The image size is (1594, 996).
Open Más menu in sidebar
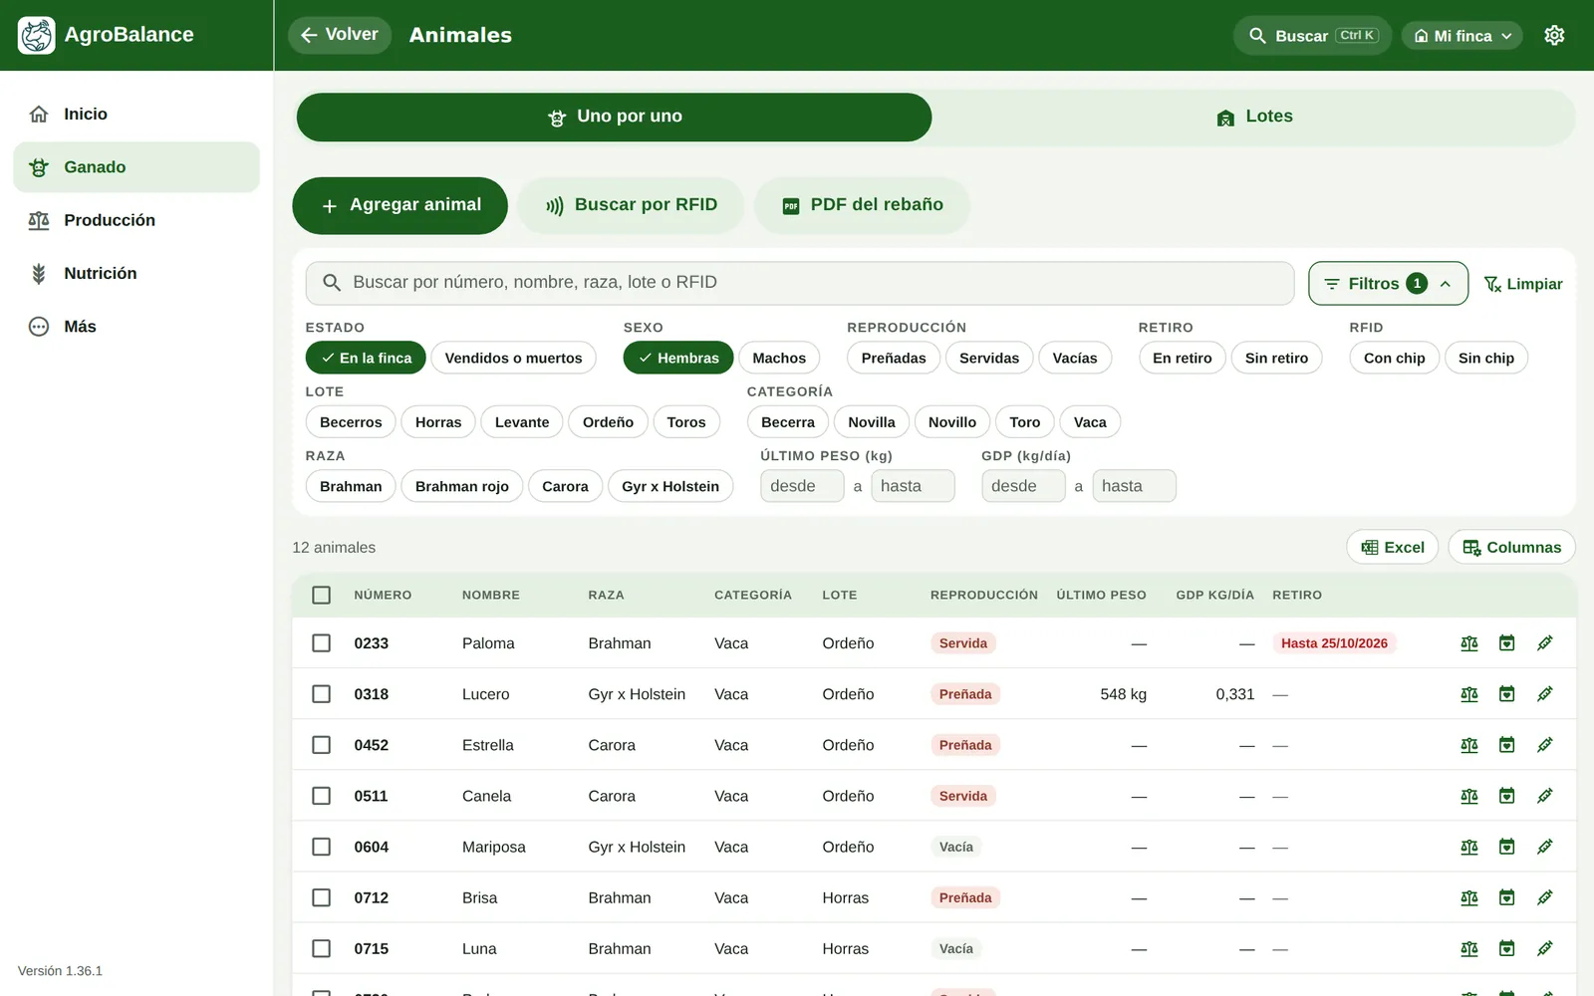click(136, 327)
